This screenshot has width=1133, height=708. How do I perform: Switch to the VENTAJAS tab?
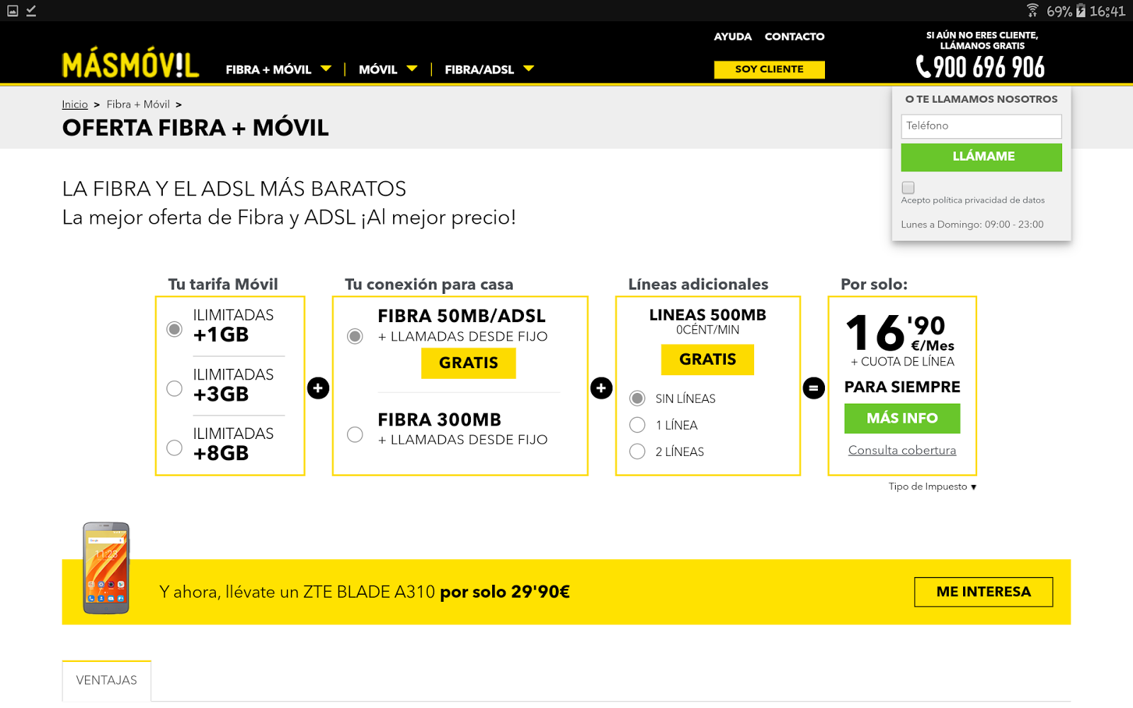click(x=107, y=680)
